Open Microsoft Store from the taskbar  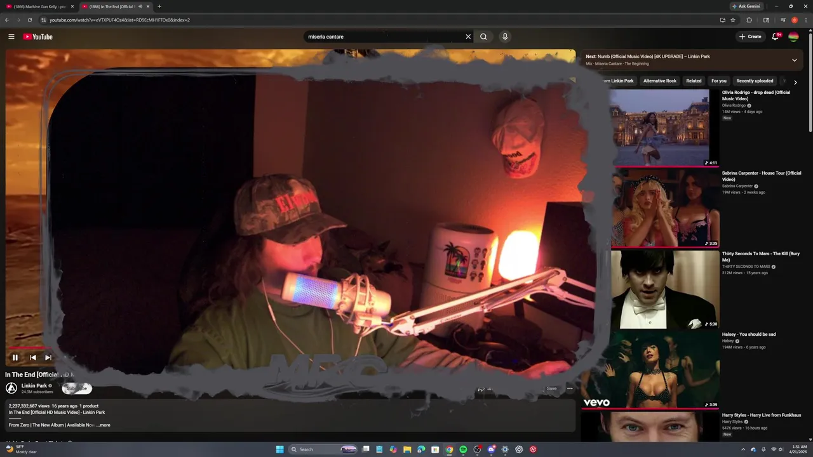tap(435, 449)
